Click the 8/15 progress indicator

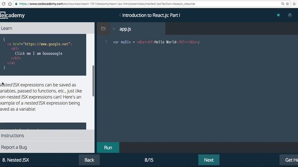coord(149,160)
